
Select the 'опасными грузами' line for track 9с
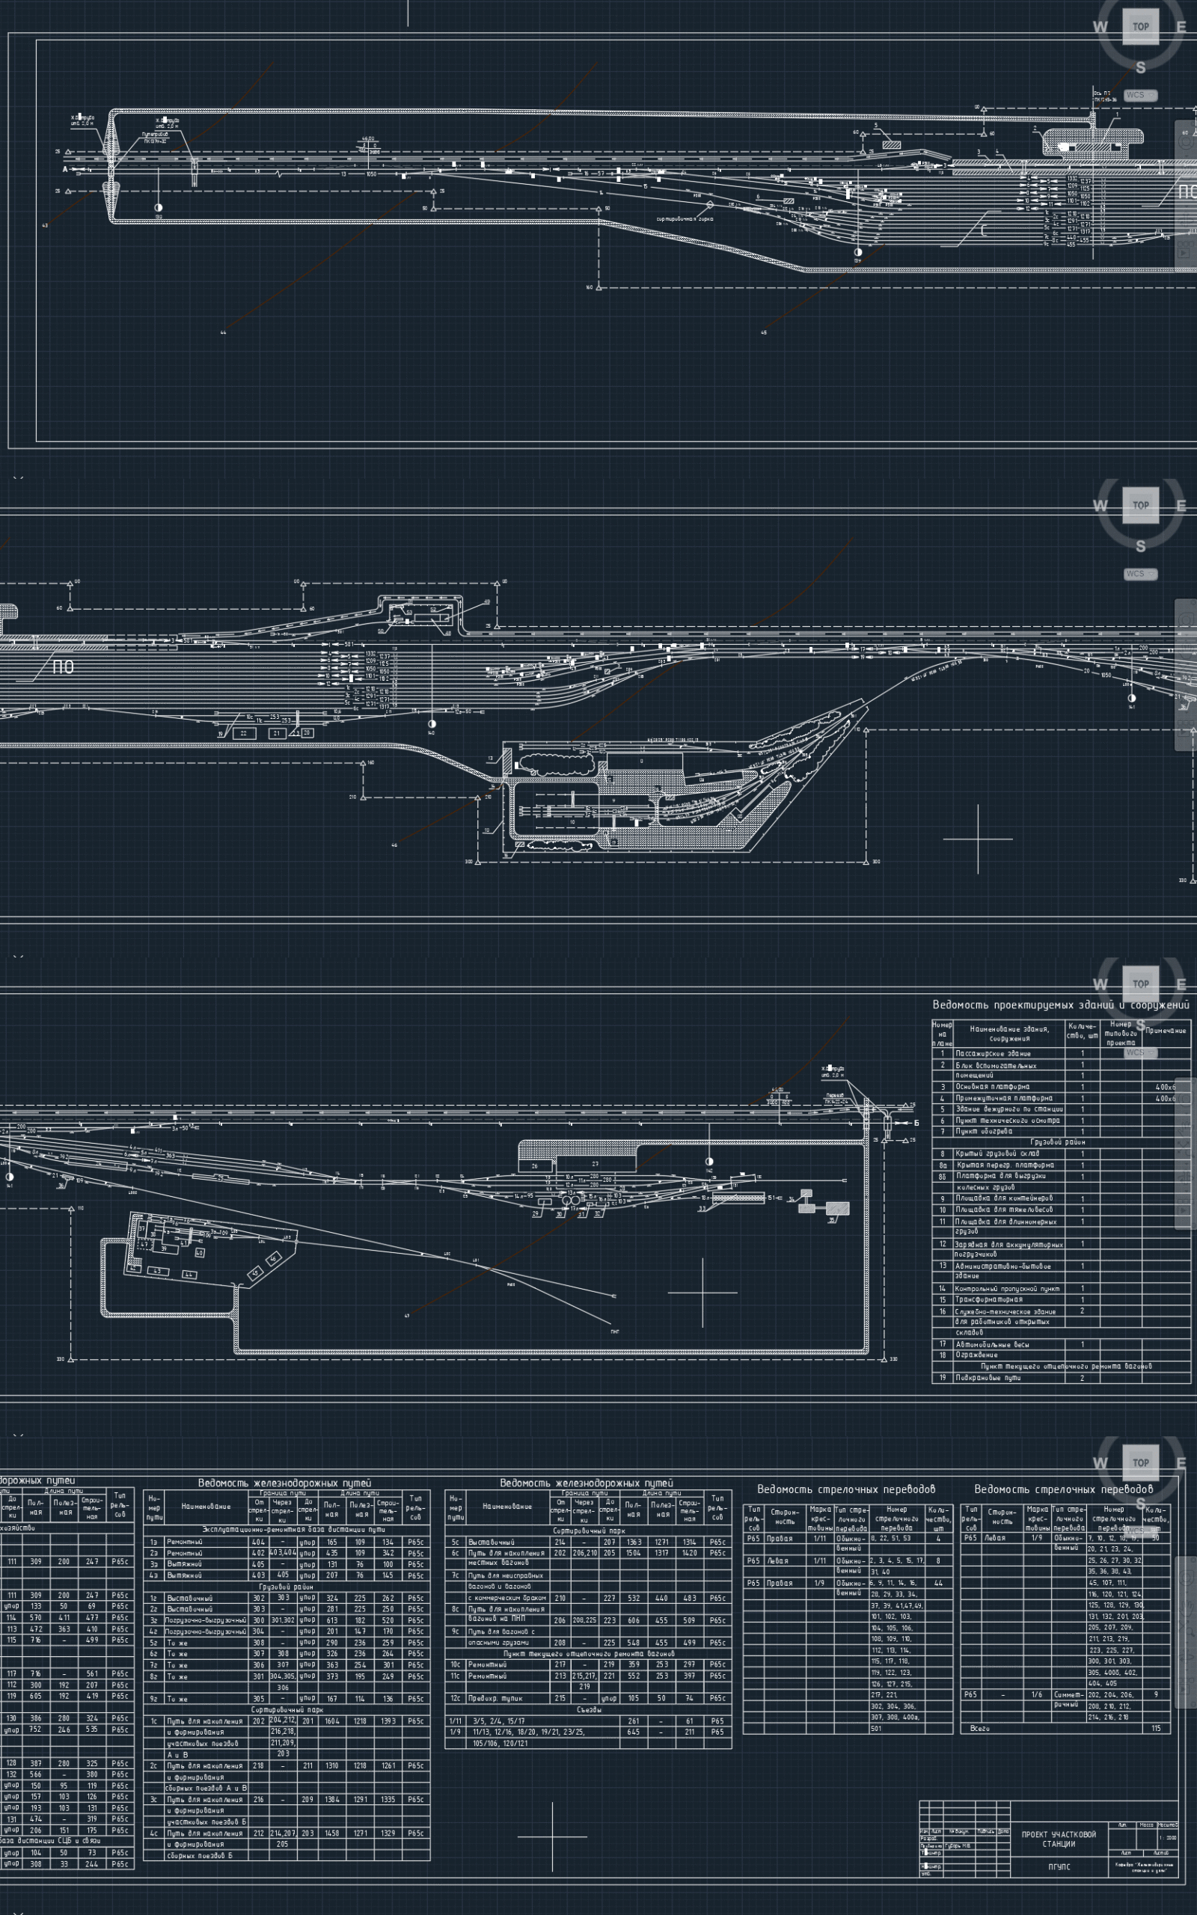point(498,1642)
